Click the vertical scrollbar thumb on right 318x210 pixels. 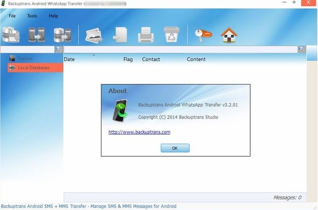pos(312,53)
